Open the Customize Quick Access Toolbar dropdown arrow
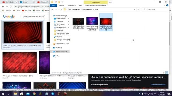The width and height of the screenshot is (172, 96). point(61,2)
